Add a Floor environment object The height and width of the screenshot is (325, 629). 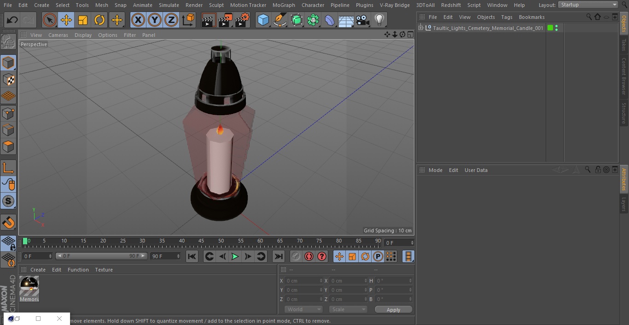click(346, 20)
